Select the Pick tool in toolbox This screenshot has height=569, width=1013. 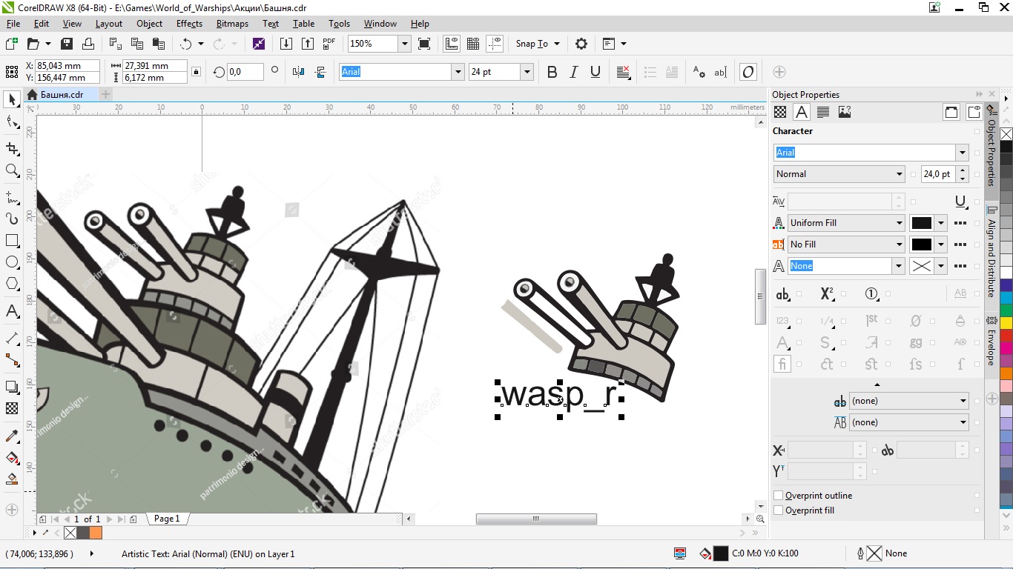12,99
